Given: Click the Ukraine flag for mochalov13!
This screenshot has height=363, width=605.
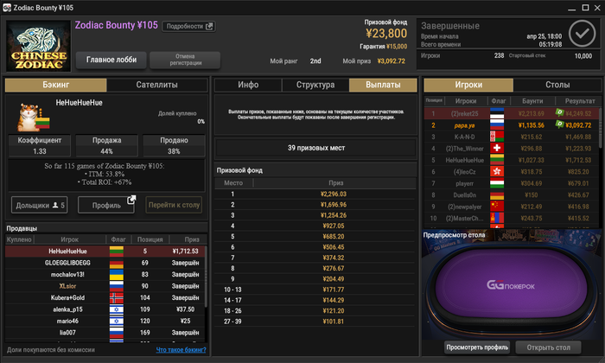Looking at the screenshot, I should 117,275.
